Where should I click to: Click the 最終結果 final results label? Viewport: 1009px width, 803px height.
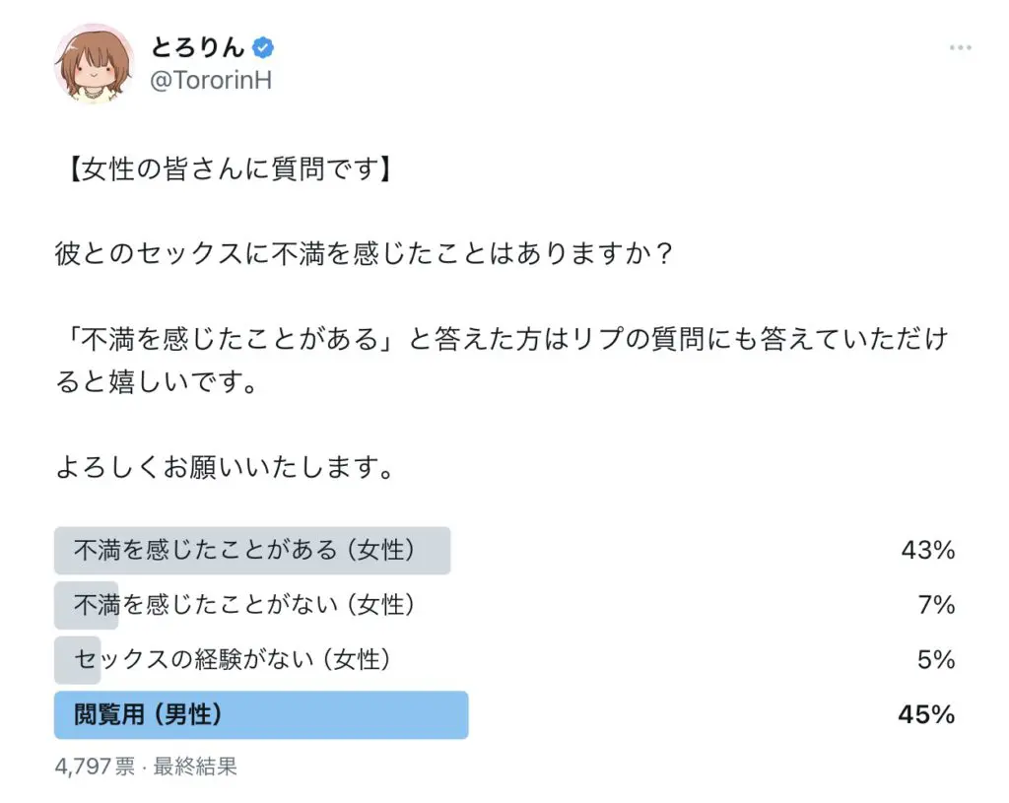[x=195, y=767]
